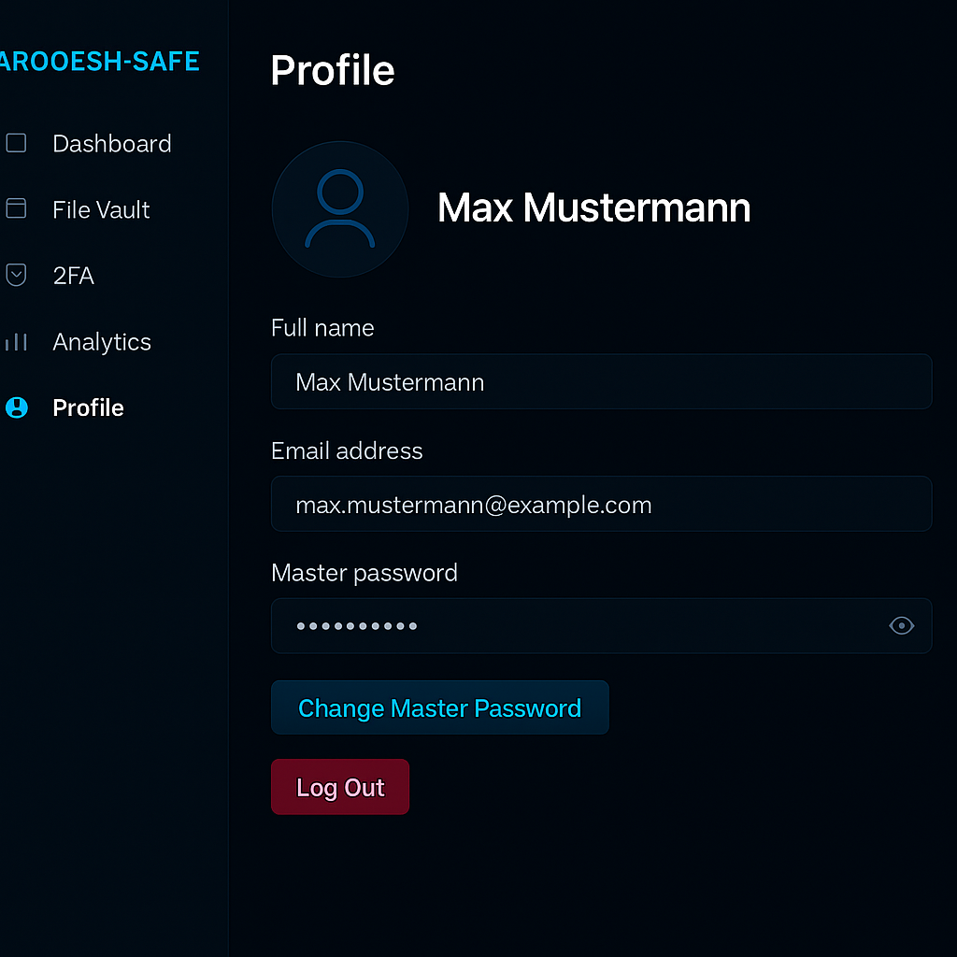Click the AROOESH-SAFE logo

(100, 61)
